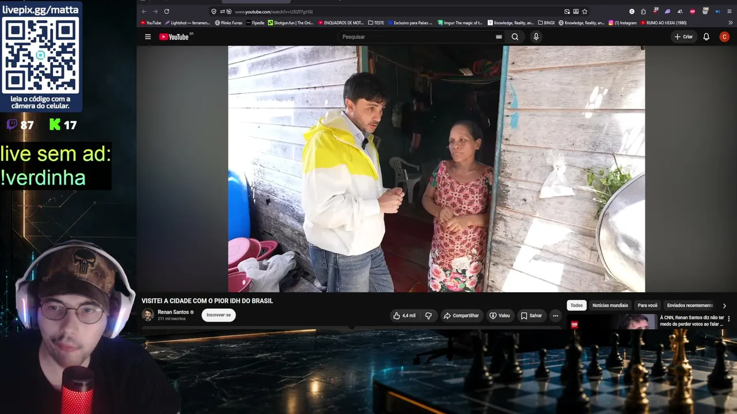Select the Para você filter chip

[648, 305]
